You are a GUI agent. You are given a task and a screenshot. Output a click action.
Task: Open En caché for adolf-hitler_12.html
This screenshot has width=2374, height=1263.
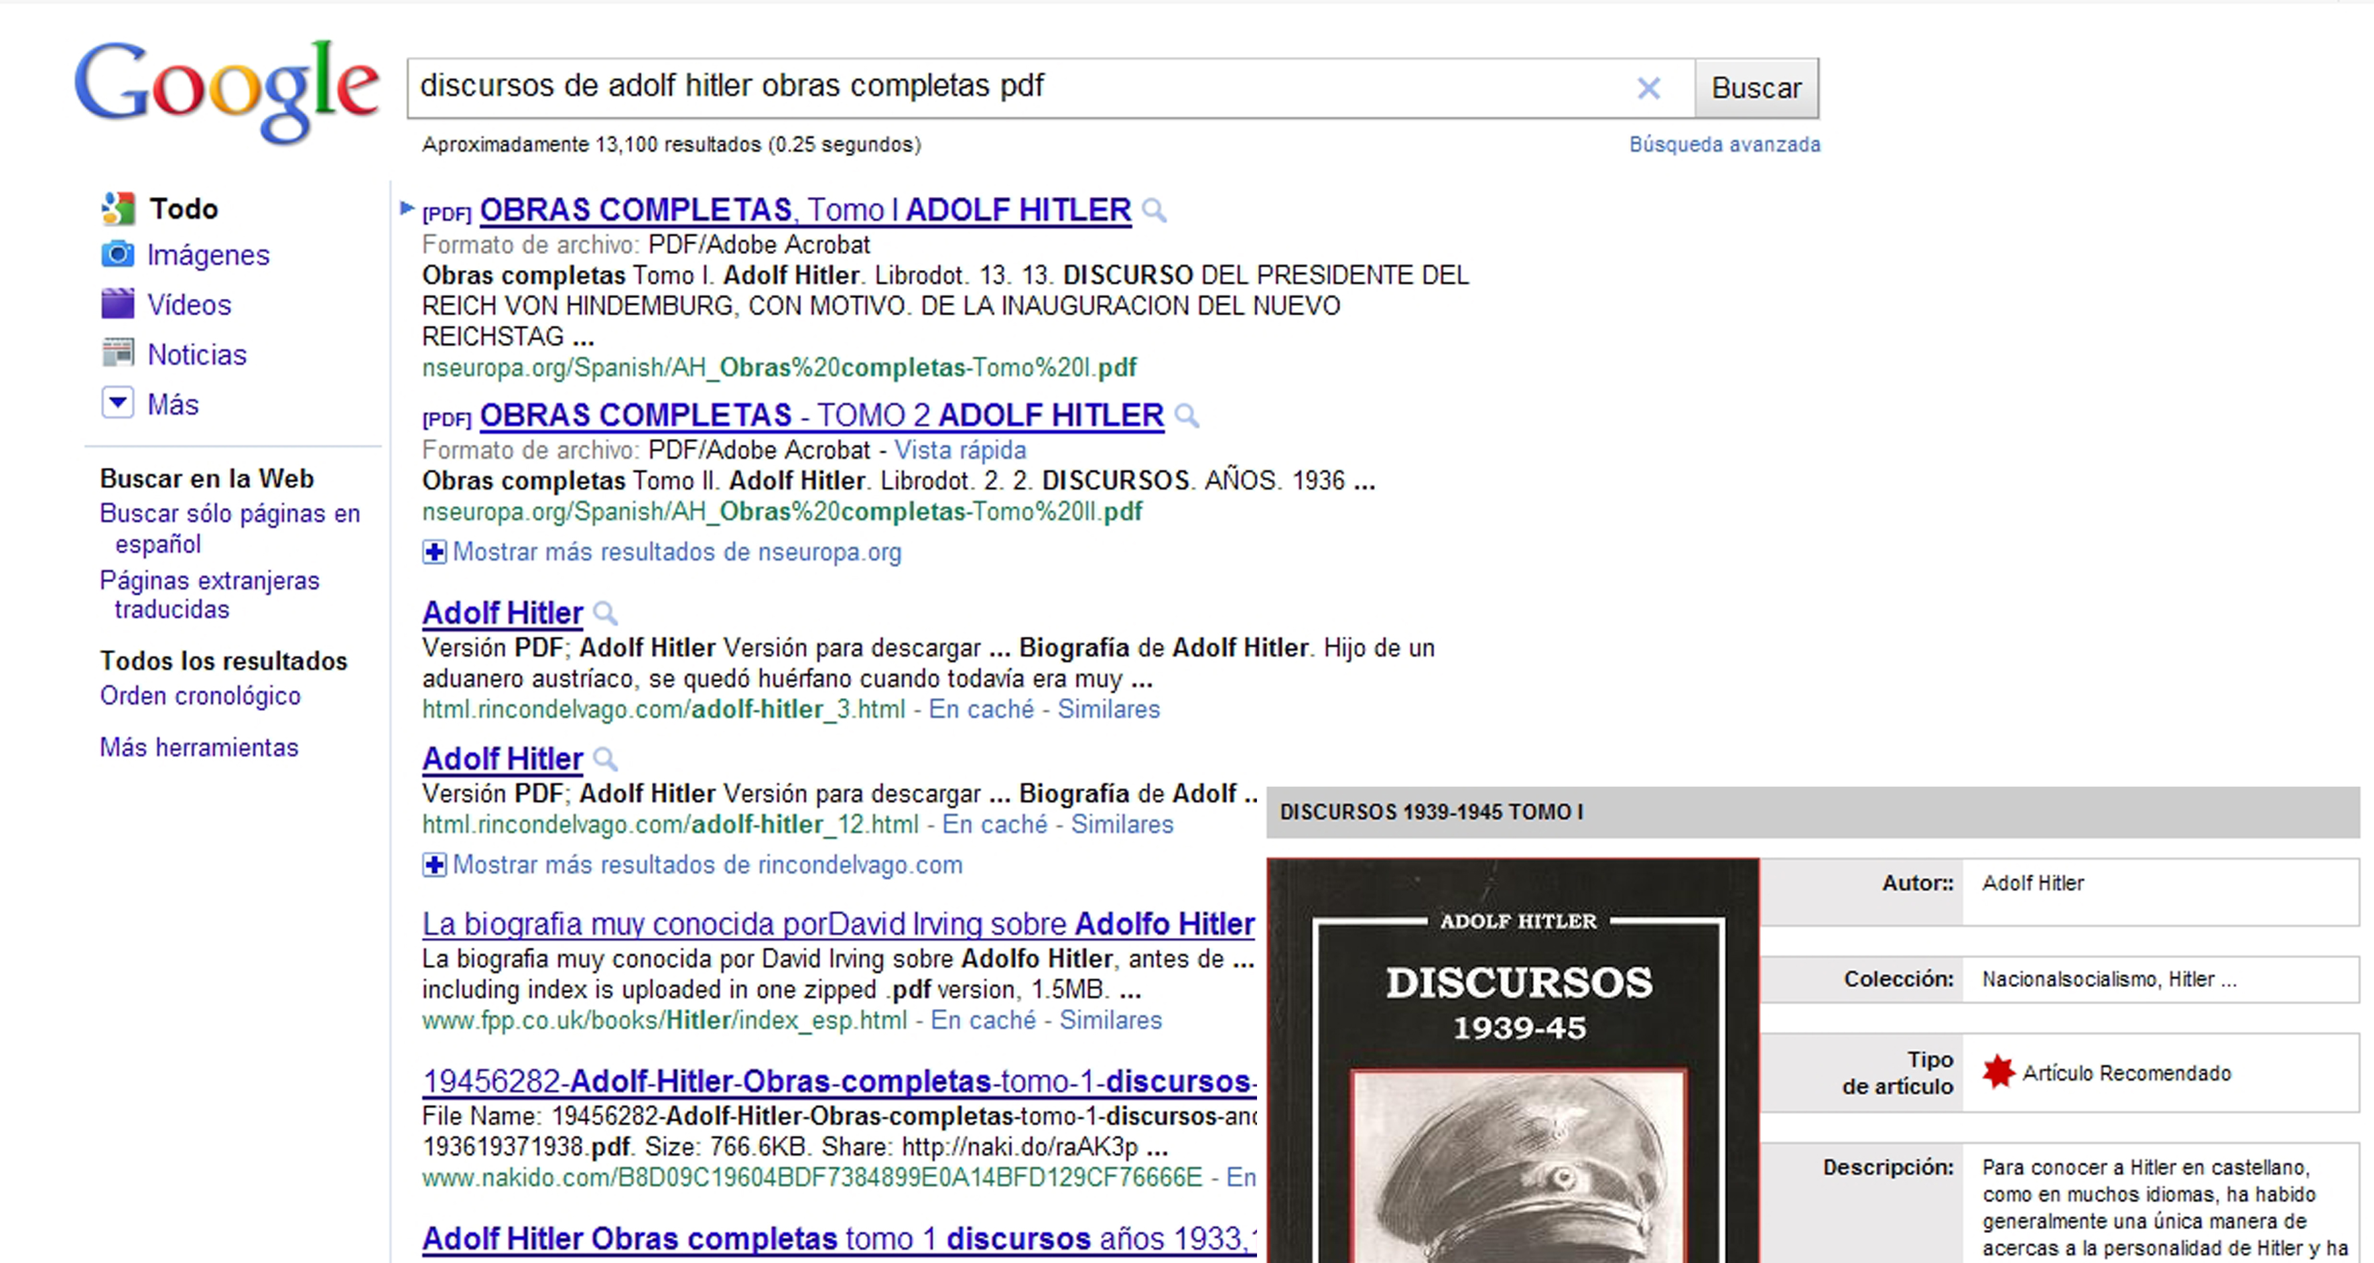(995, 825)
